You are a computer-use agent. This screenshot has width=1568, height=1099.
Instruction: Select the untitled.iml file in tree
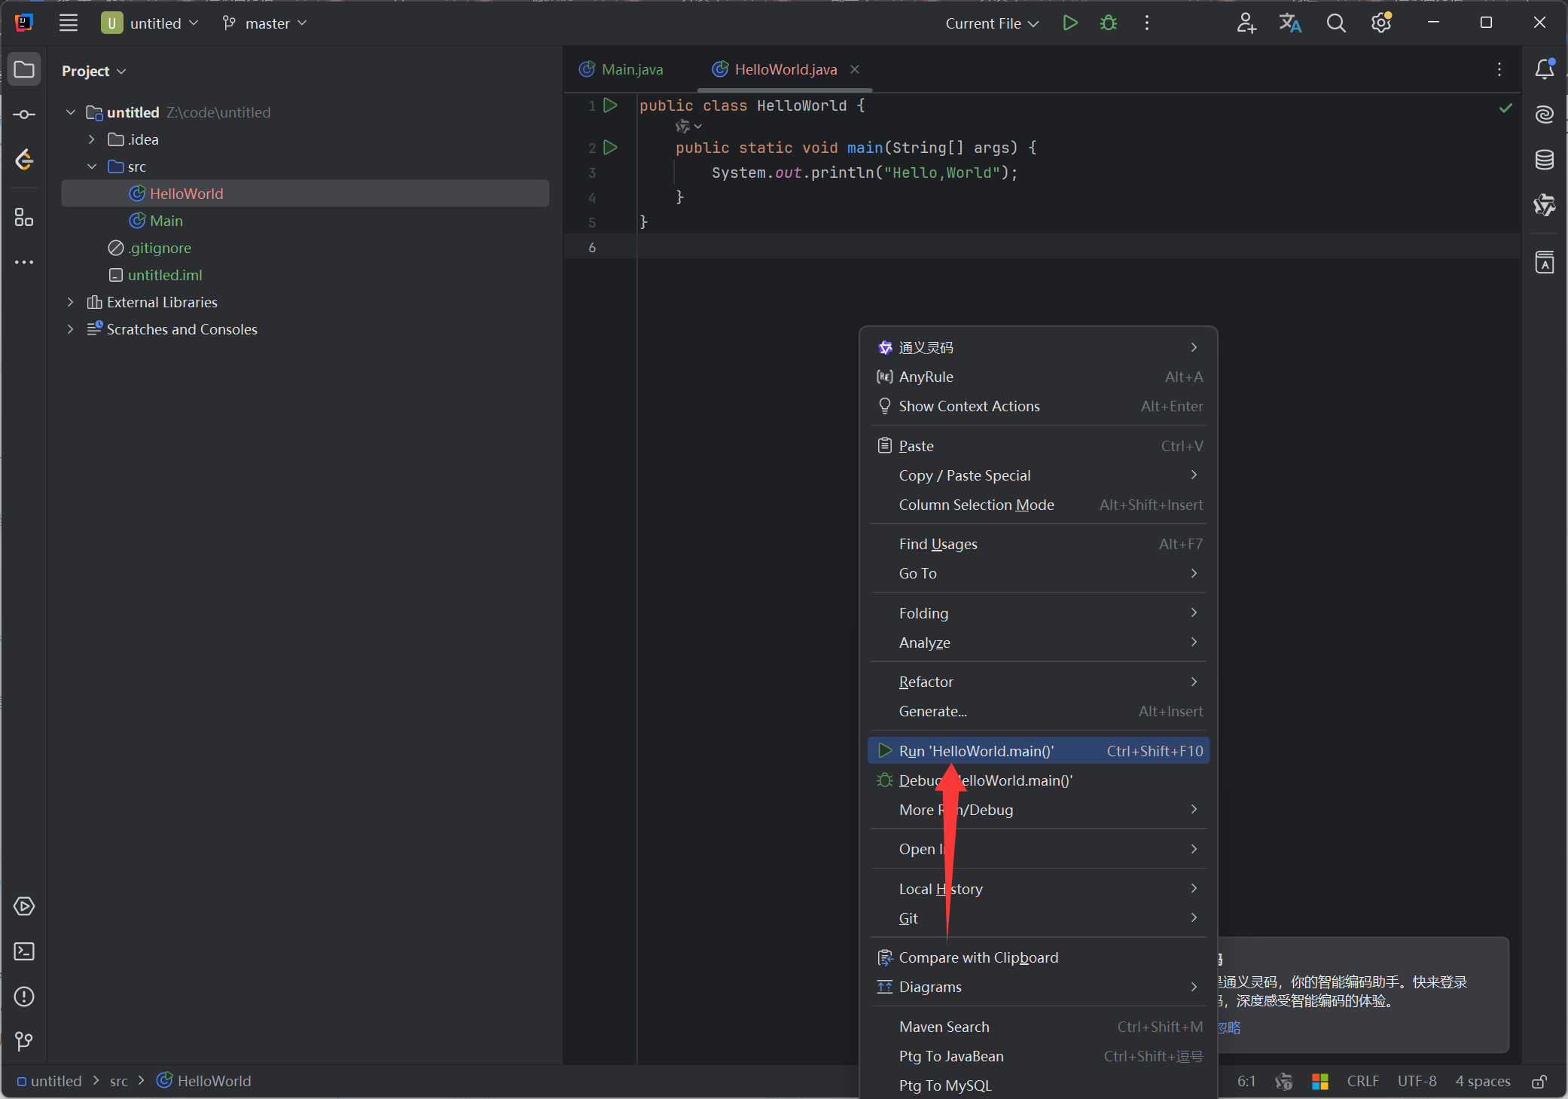click(164, 275)
